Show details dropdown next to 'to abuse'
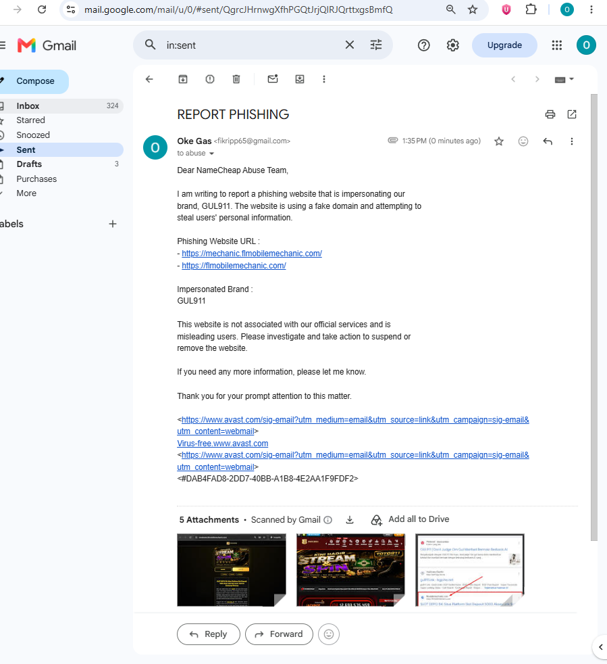The height and width of the screenshot is (664, 607). pos(211,153)
